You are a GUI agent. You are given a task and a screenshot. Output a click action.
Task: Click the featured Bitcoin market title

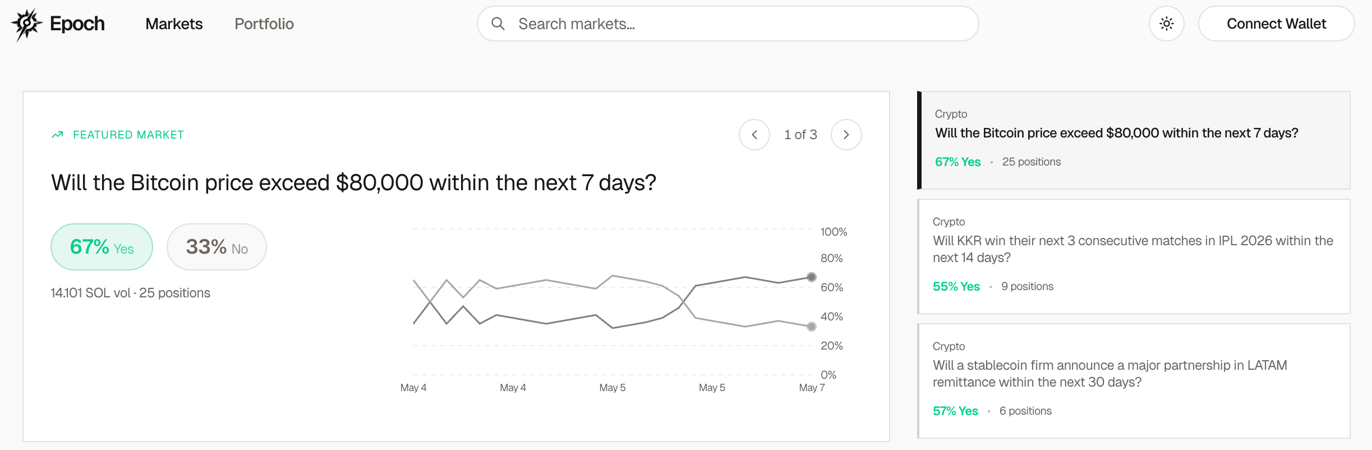click(x=353, y=183)
